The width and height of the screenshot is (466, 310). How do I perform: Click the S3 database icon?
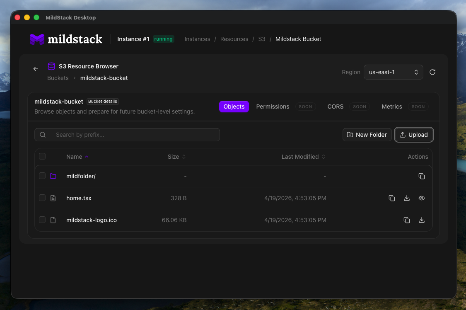51,66
